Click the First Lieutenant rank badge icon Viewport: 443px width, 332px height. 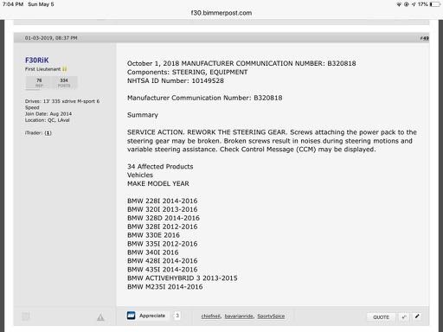click(x=65, y=69)
